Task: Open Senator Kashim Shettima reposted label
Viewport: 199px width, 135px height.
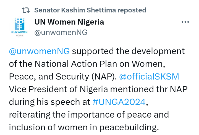Action: [x=90, y=10]
